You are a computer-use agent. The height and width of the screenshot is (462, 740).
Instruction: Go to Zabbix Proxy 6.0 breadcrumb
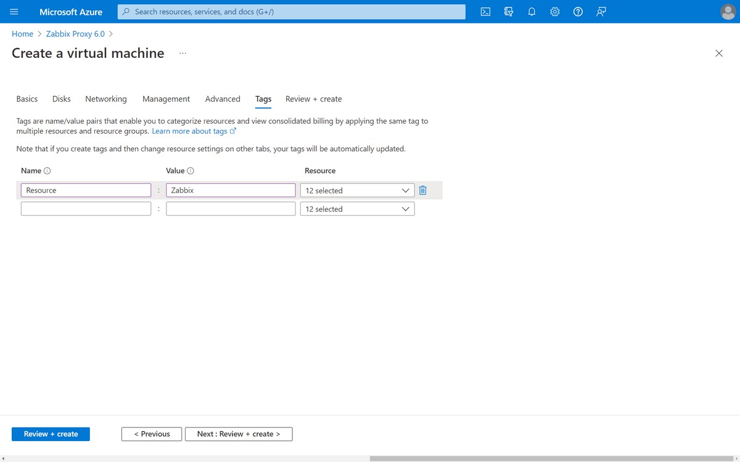pyautogui.click(x=75, y=34)
